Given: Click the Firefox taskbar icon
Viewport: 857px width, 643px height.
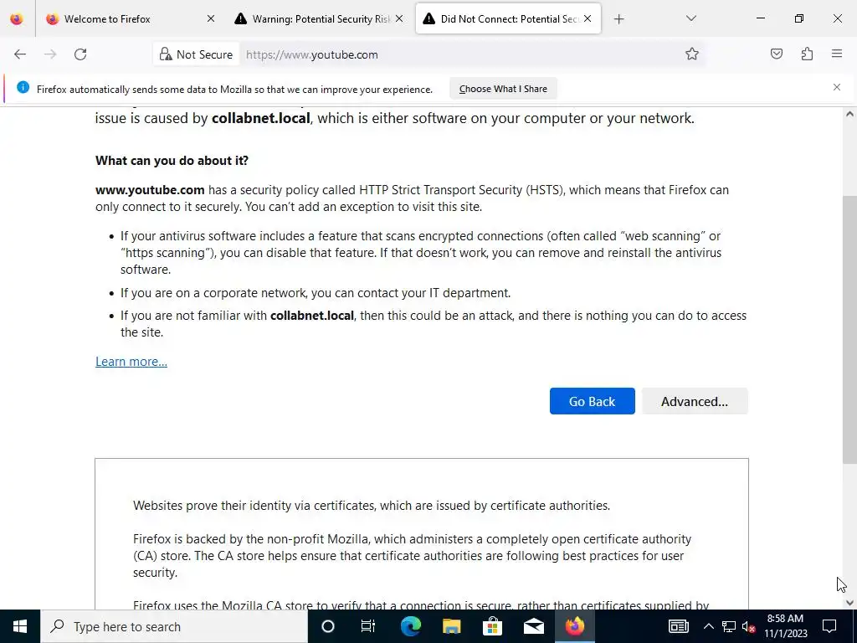Looking at the screenshot, I should [x=574, y=626].
